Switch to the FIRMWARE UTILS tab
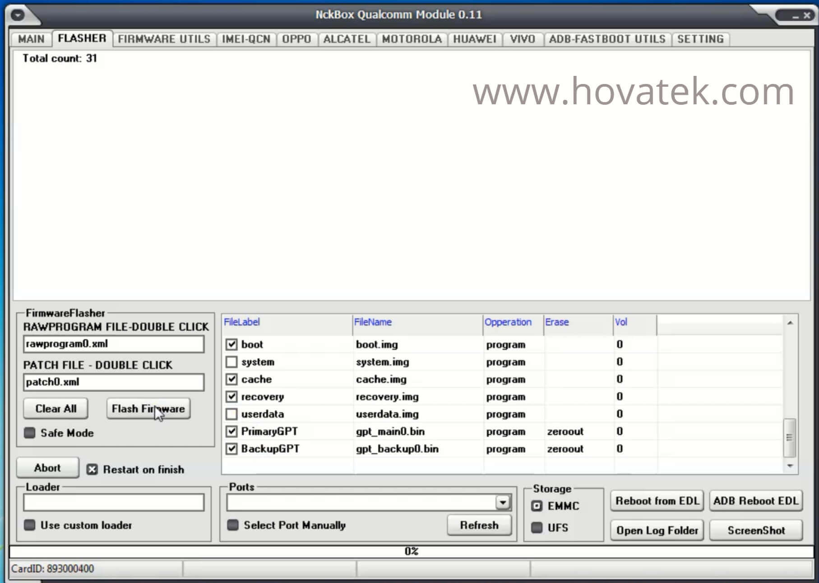This screenshot has height=583, width=819. pos(164,39)
